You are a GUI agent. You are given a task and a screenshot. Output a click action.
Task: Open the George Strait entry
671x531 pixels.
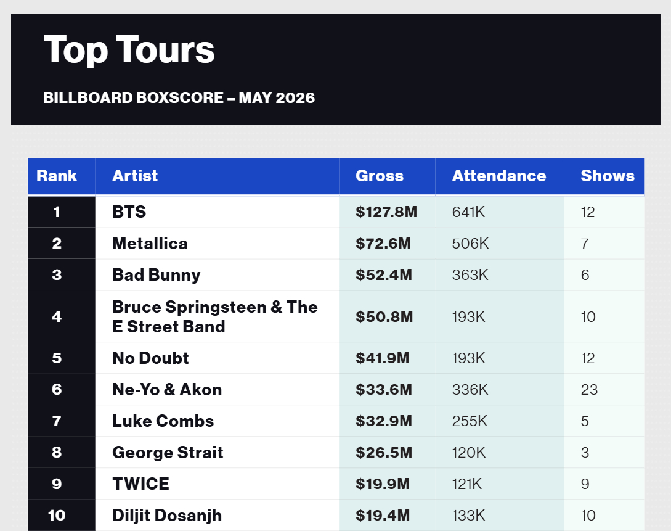(168, 453)
